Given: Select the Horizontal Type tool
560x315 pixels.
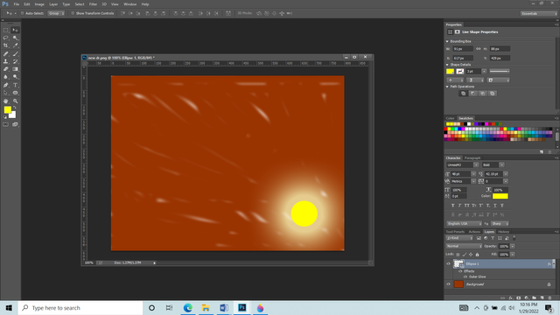Looking at the screenshot, I should [16, 85].
